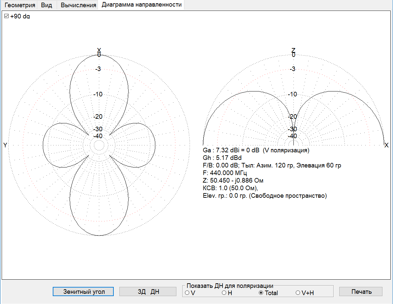
Task: Click the КСВ: 1.0 (50.0 Ом) text
Action: coord(230,188)
